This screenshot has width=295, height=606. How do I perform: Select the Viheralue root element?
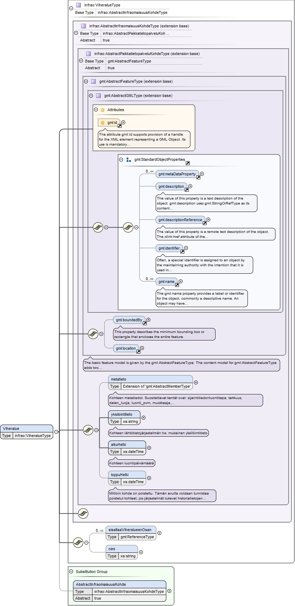[x=27, y=432]
